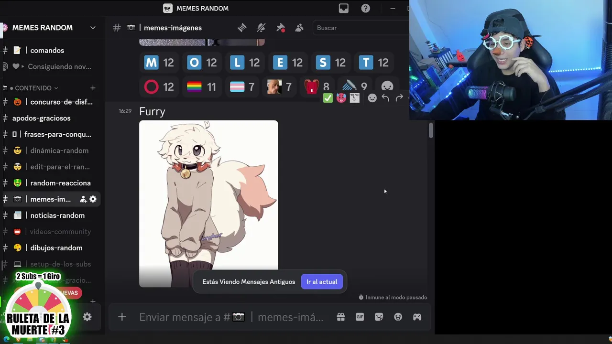Open the apps game controller icon

point(417,317)
